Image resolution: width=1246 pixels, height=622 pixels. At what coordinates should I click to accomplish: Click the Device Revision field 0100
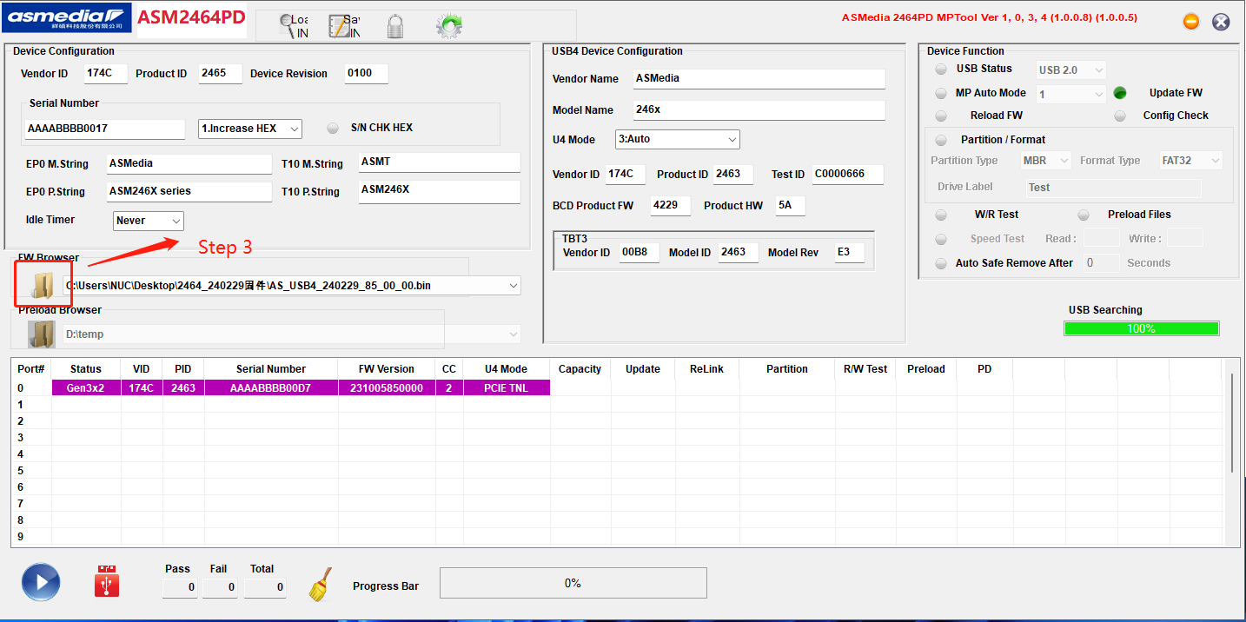click(366, 73)
